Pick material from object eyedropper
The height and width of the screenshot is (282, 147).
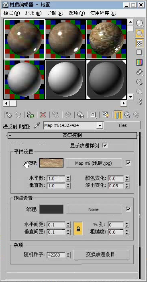37,126
